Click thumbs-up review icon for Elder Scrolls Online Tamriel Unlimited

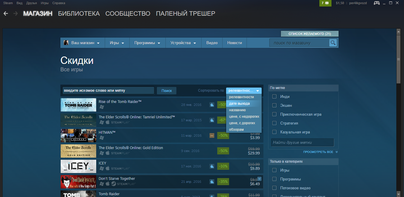click(212, 120)
